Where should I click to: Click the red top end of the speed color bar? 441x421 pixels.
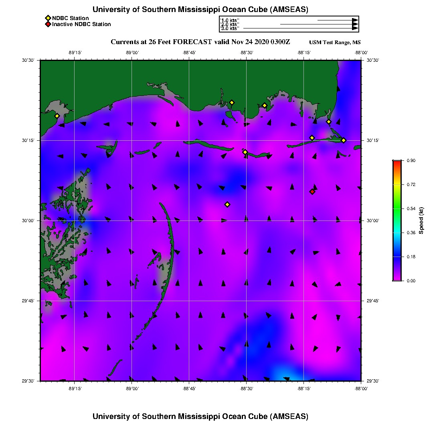[x=397, y=163]
